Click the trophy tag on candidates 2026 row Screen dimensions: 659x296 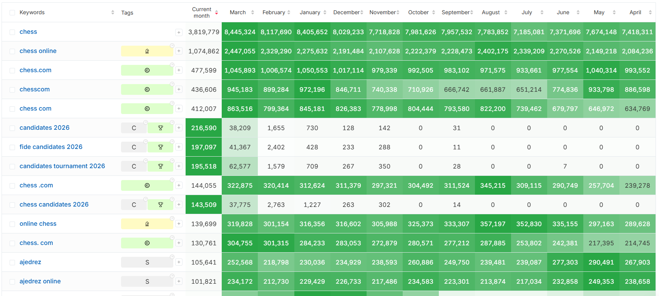[x=160, y=128]
